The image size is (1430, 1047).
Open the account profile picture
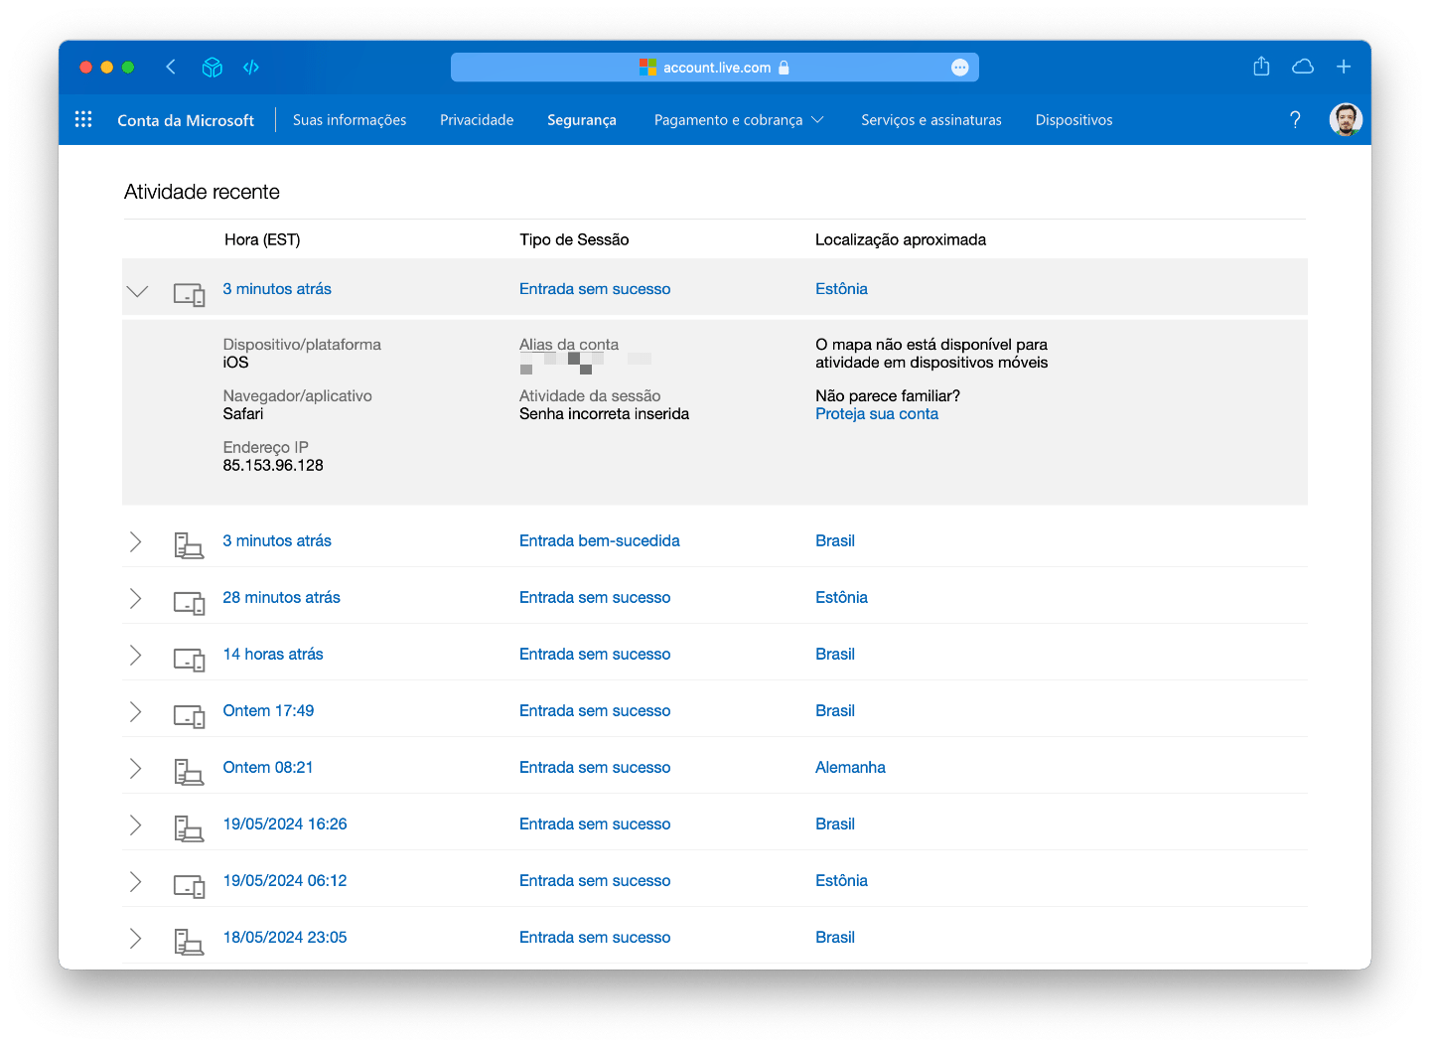pos(1345,119)
